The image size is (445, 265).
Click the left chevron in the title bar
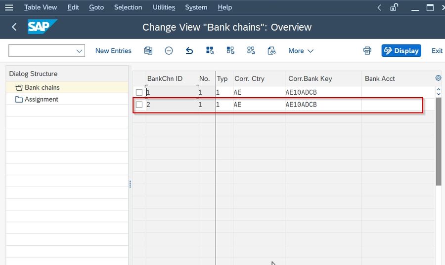coord(379,7)
